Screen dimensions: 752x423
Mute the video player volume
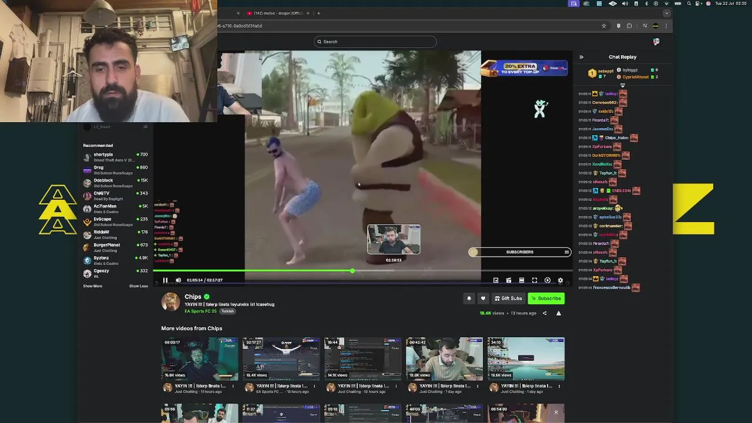(178, 280)
